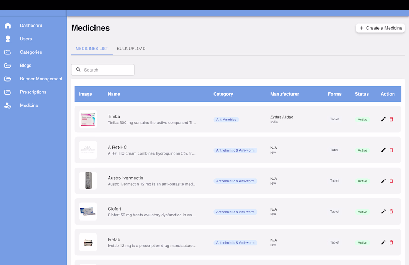
Task: Click the Zydus Alidac manufacturer text
Action: click(x=281, y=117)
